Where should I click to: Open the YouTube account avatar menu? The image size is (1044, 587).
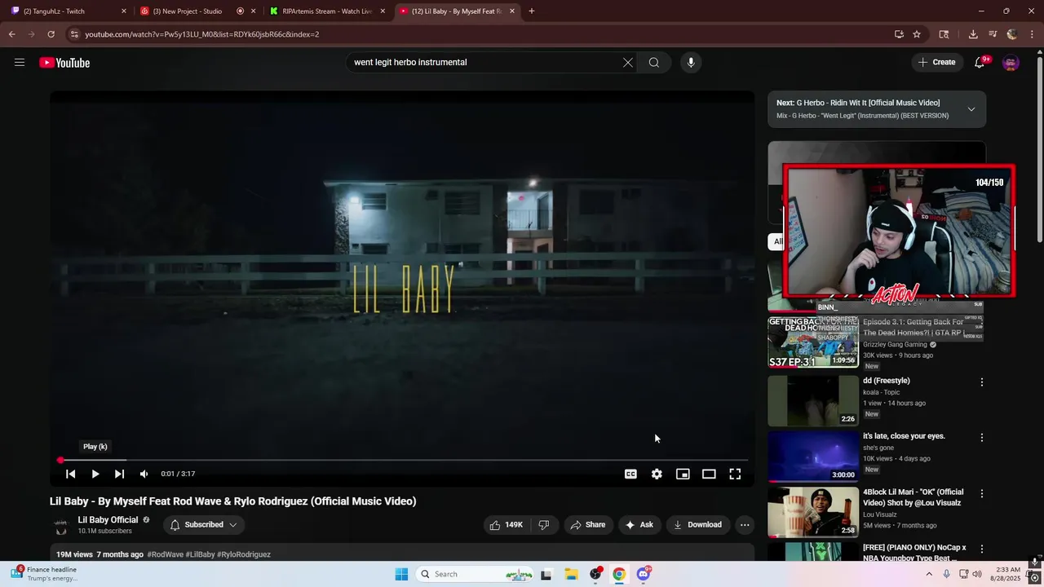point(1011,63)
